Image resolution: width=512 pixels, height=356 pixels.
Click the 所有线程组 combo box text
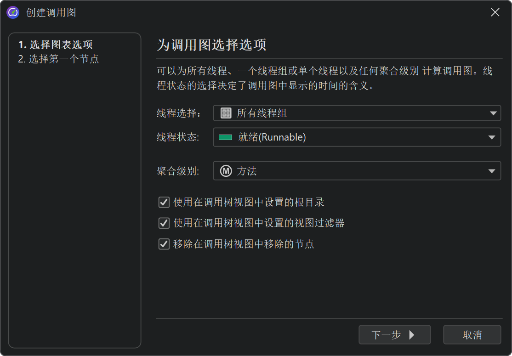coord(262,113)
